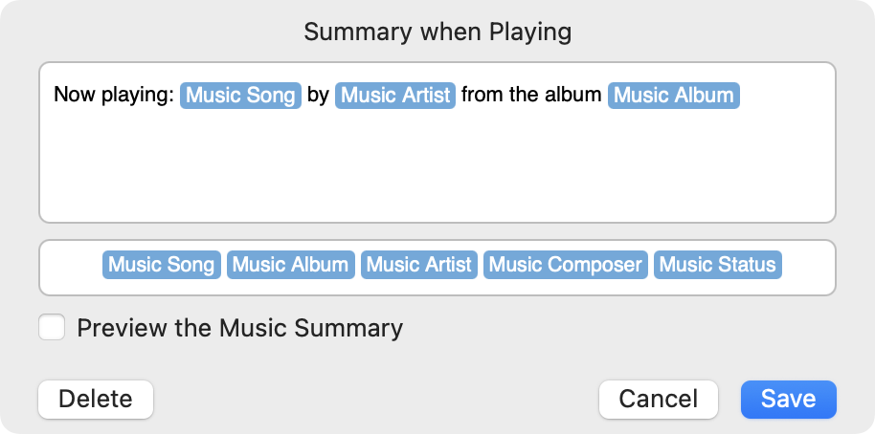Click the Music Album token in the token palette
Viewport: 875px width, 434px height.
pyautogui.click(x=290, y=265)
